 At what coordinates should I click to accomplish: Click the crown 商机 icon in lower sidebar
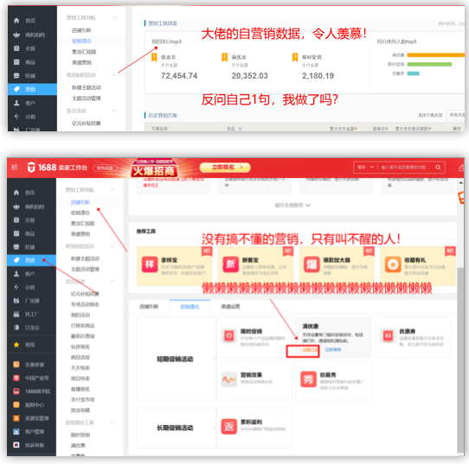[16, 207]
